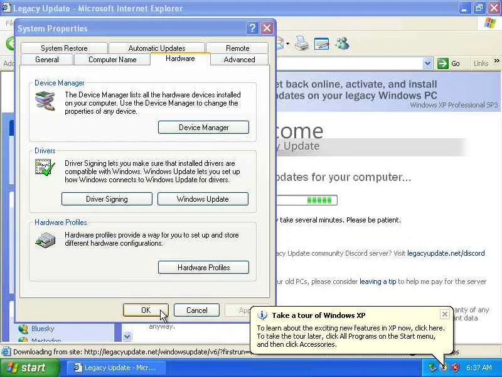Follow the 'leaving a tip' link
This screenshot has width=502, height=377.
coord(378,281)
